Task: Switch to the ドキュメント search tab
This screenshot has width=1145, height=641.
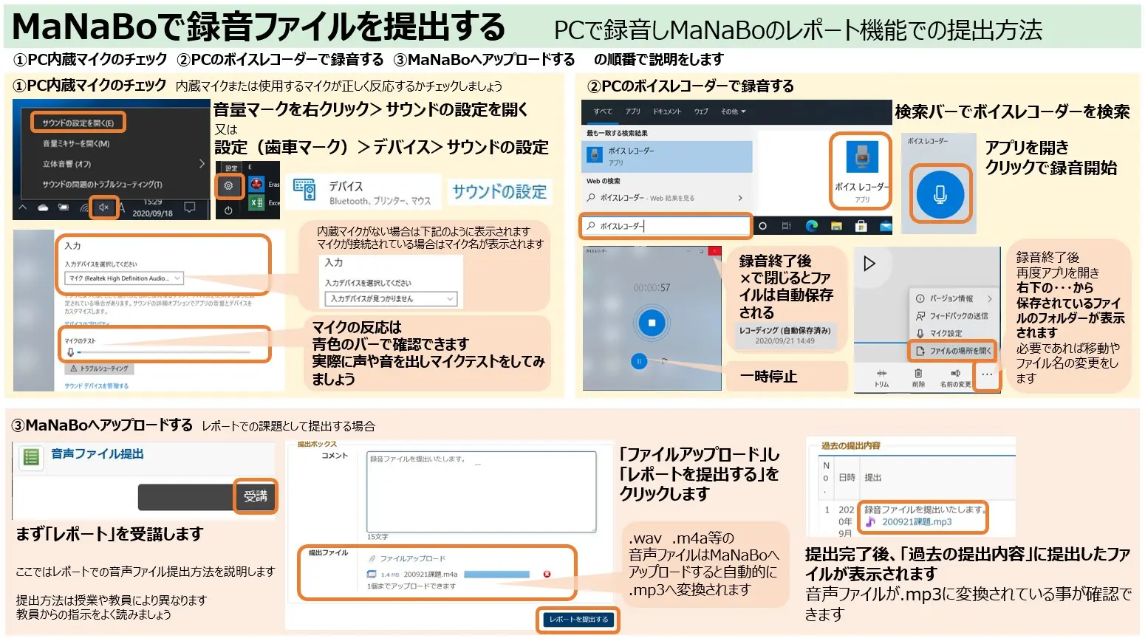Action: click(x=667, y=112)
